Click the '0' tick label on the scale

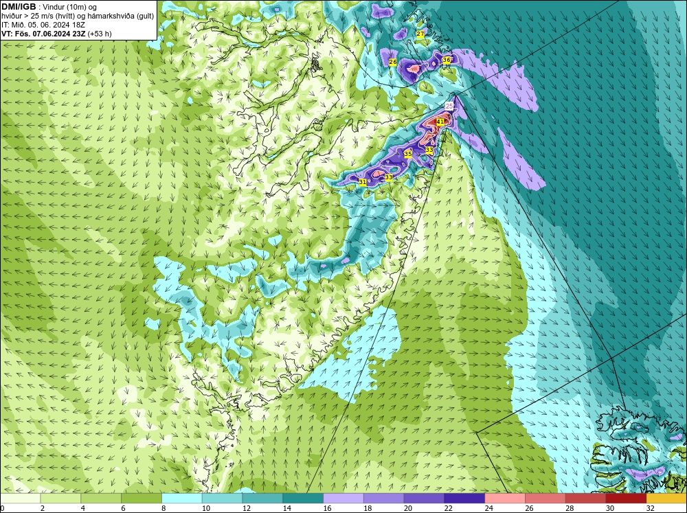click(2, 508)
